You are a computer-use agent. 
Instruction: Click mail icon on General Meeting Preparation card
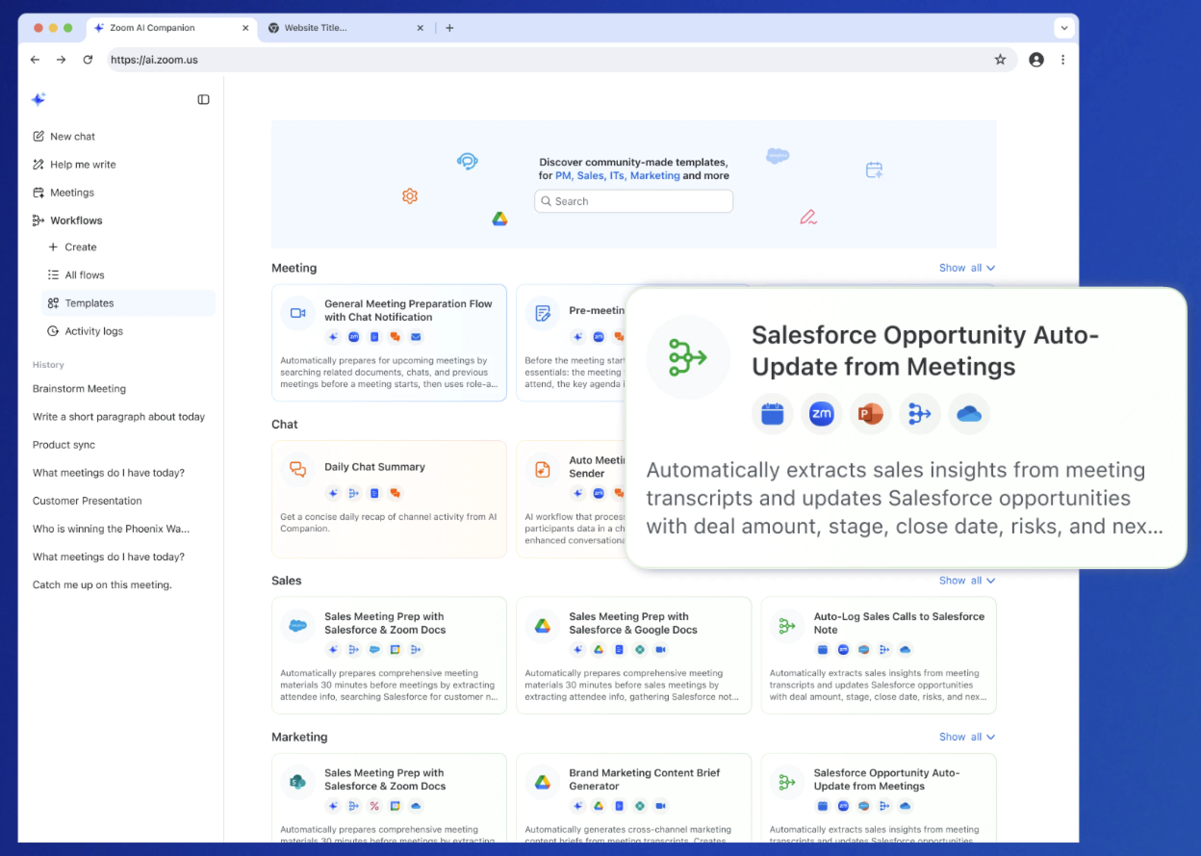[x=416, y=337]
